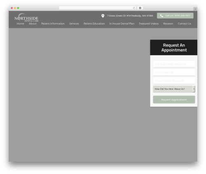View the Featured Videos page
This screenshot has width=206, height=174.
pos(149,24)
